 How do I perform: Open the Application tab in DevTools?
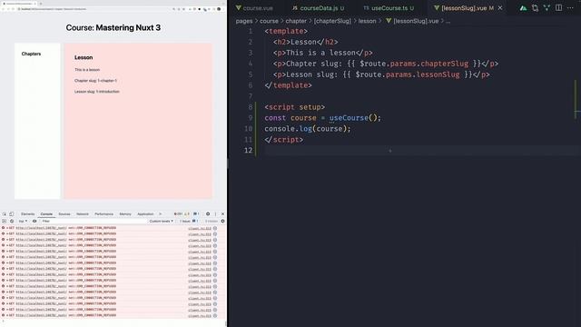click(x=145, y=214)
